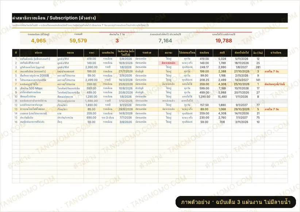
Task: Click the days-remaining value 141
Action: (258, 80)
